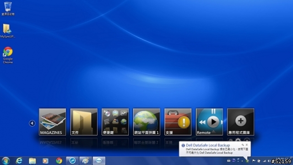Launch Chrome from the taskbar
The height and width of the screenshot is (165, 293).
(x=59, y=161)
